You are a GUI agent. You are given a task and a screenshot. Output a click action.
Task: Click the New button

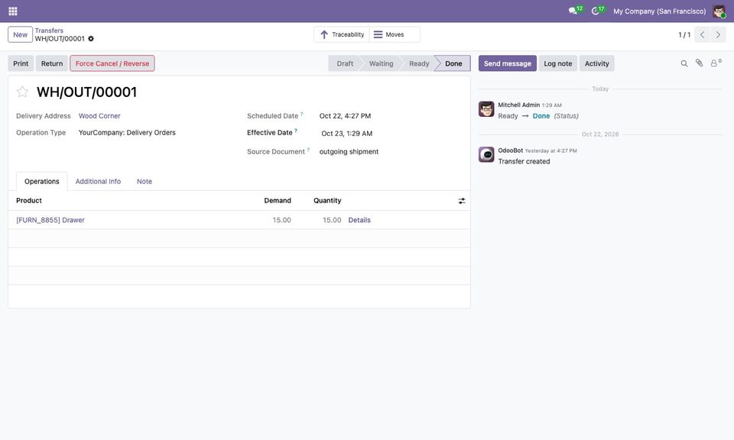click(20, 34)
